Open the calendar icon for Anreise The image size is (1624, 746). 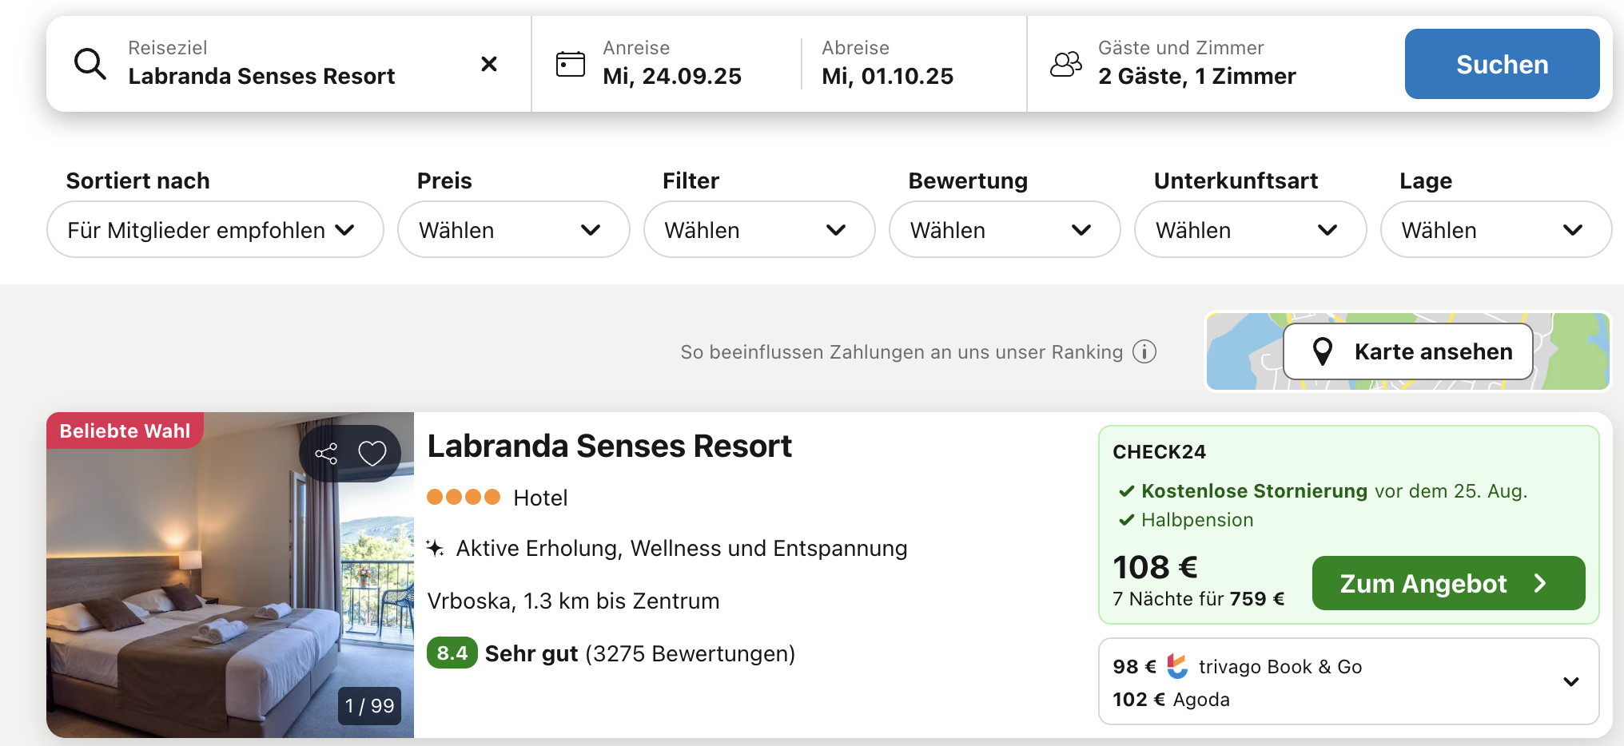point(571,64)
